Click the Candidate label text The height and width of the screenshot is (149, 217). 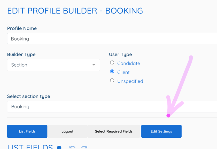(x=128, y=63)
